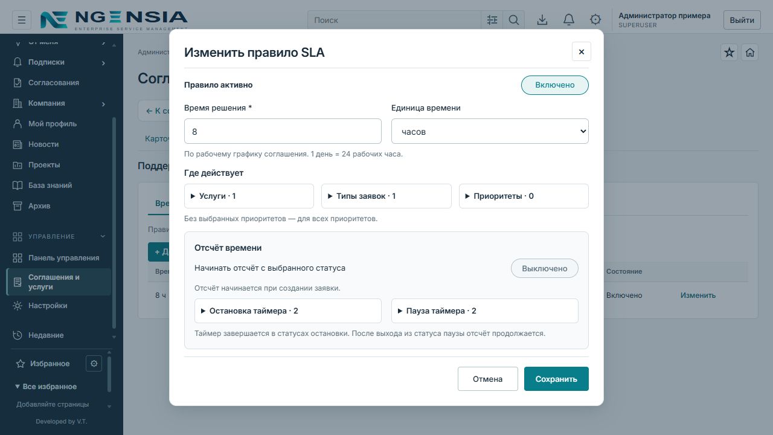773x435 pixels.
Task: Open 'Проекты' sidebar item
Action: 59,165
